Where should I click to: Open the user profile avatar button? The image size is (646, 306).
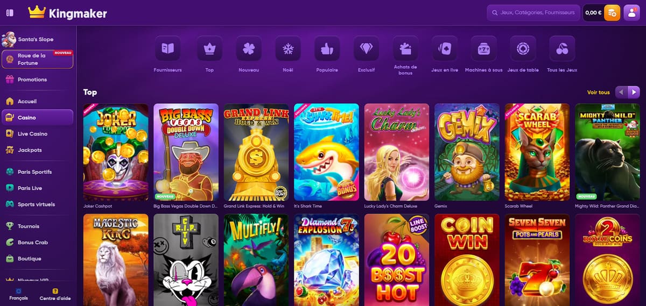click(x=631, y=12)
